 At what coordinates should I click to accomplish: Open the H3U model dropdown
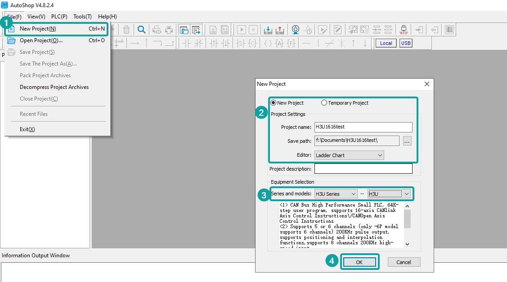(x=389, y=194)
